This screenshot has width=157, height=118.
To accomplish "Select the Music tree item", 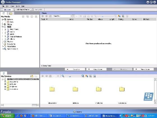I will 9,27.
